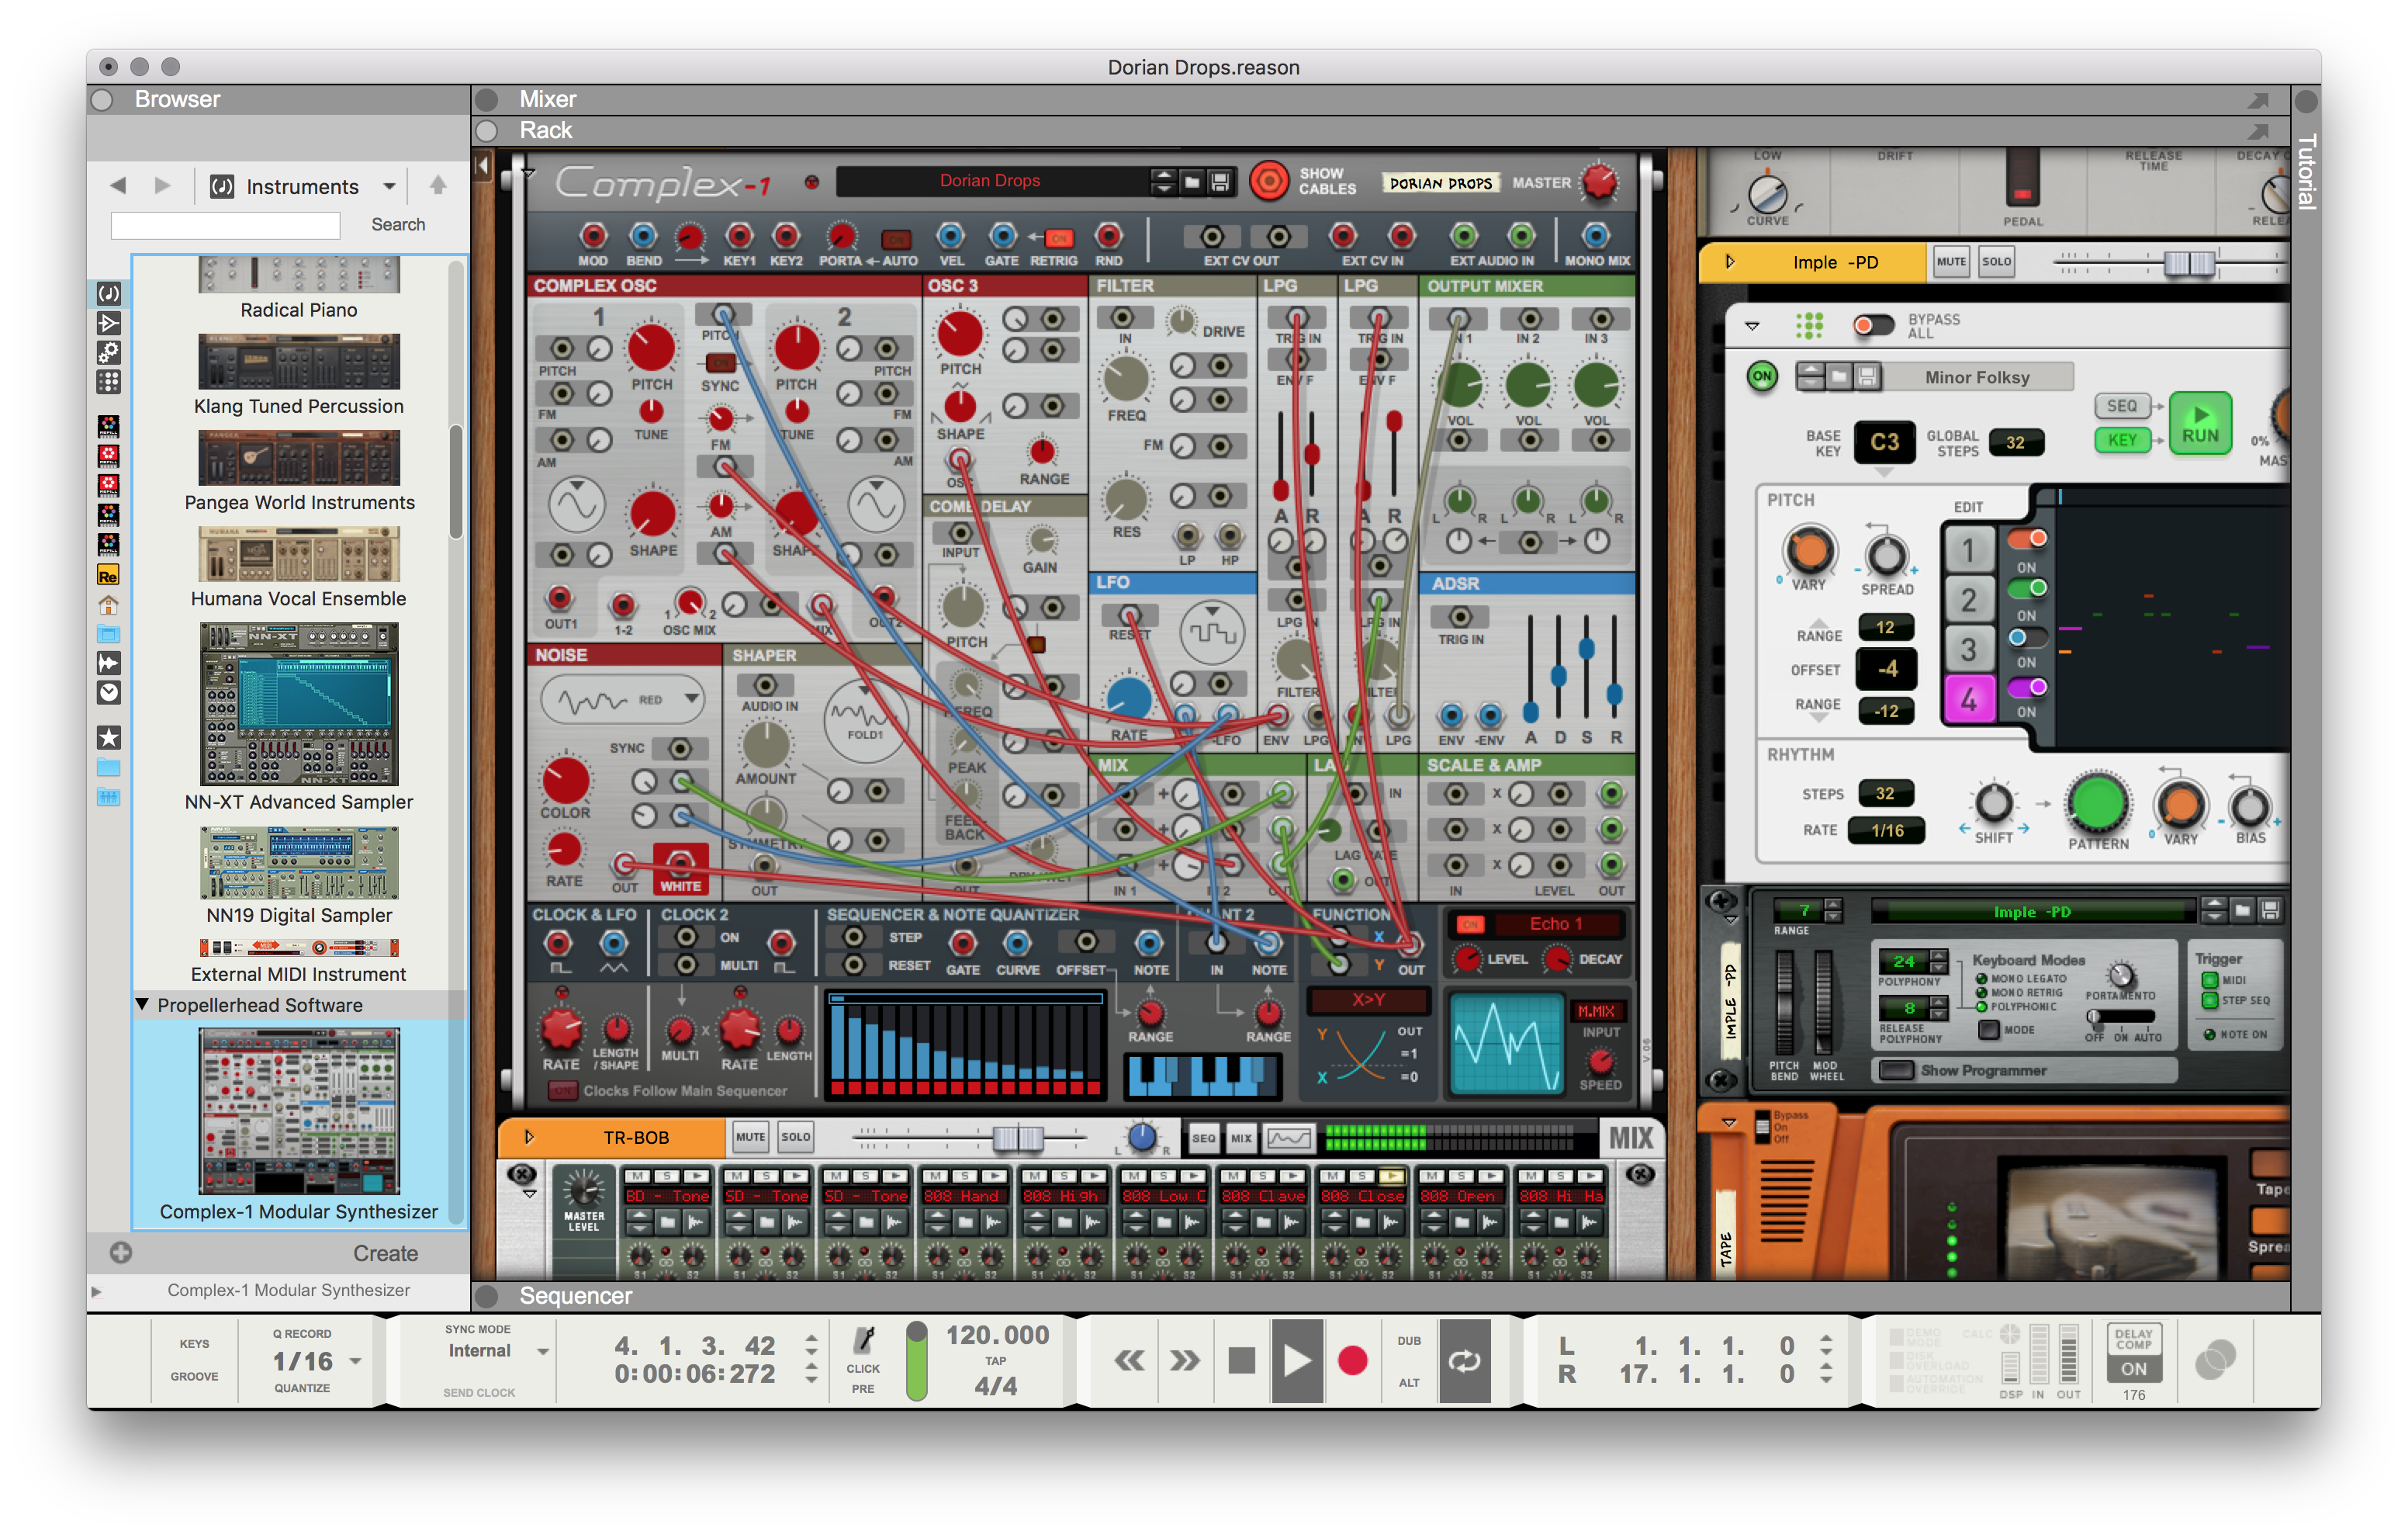
Task: Click the Players dotted-grid icon on the Minor Folksy player
Action: tap(1808, 326)
